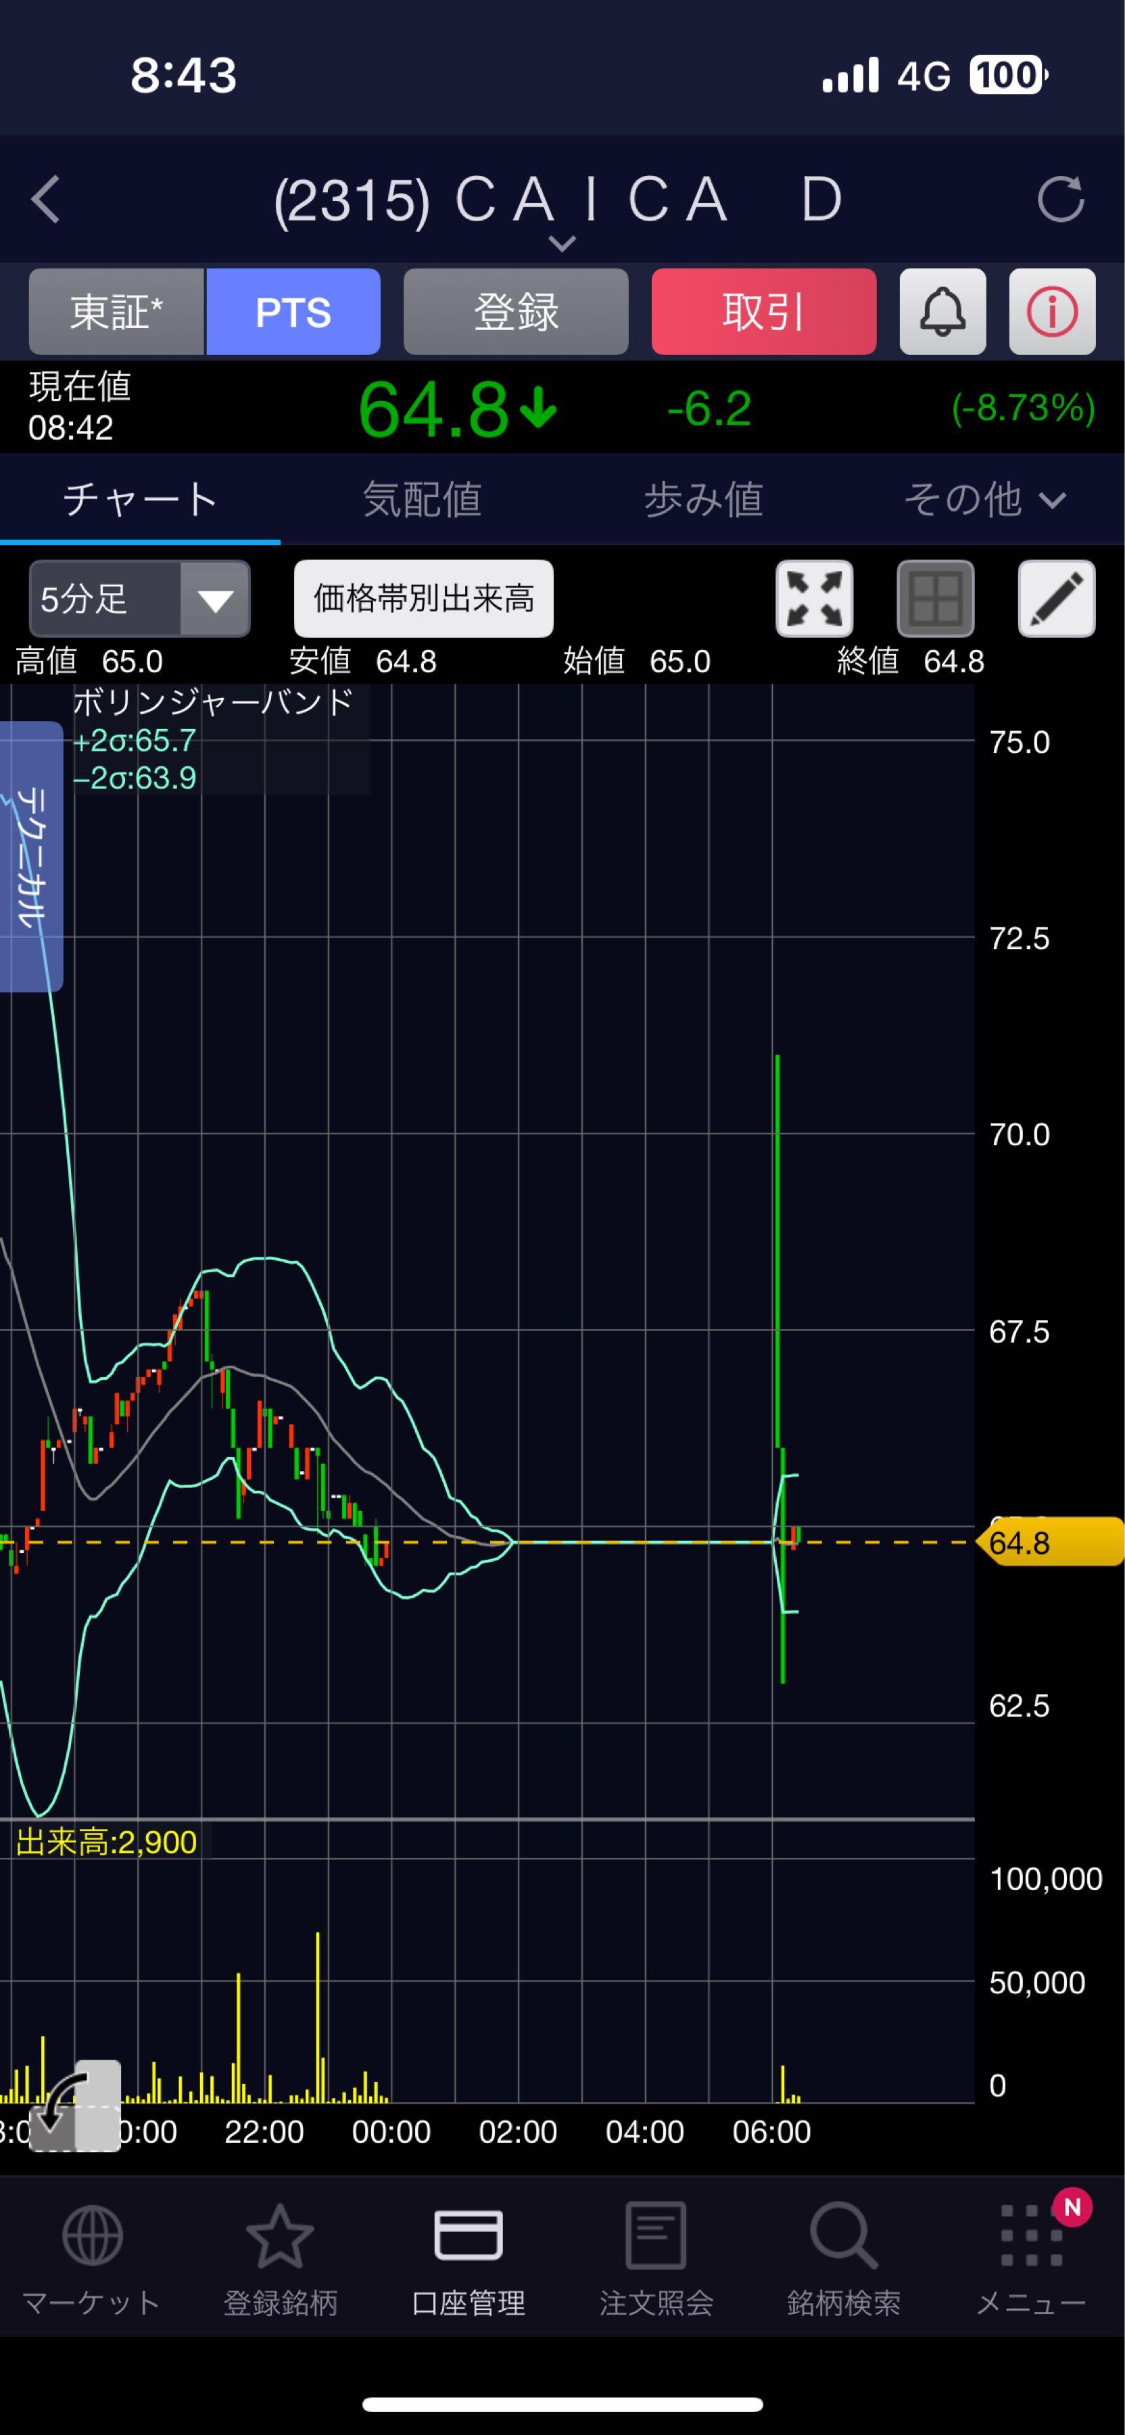Open price alert bell settings
Image resolution: width=1125 pixels, height=2435 pixels.
point(942,312)
